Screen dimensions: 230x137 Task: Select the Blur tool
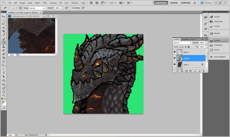click(4, 61)
